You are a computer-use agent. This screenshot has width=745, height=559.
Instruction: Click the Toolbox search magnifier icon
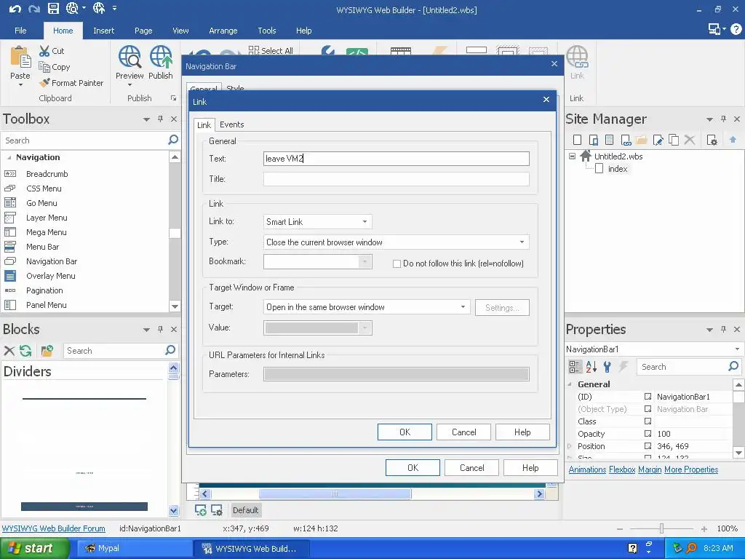(173, 140)
